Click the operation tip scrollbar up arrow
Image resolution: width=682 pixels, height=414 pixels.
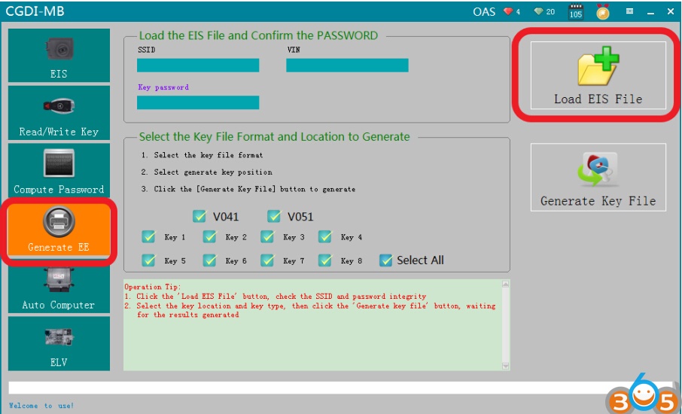[x=505, y=284]
